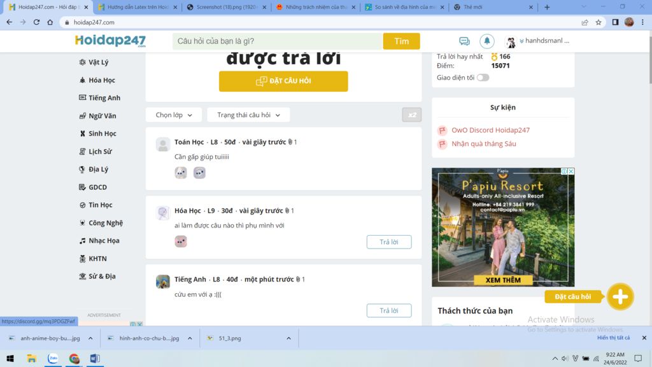Select the Sinh Học DNA icon
This screenshot has height=367, width=652.
point(82,134)
